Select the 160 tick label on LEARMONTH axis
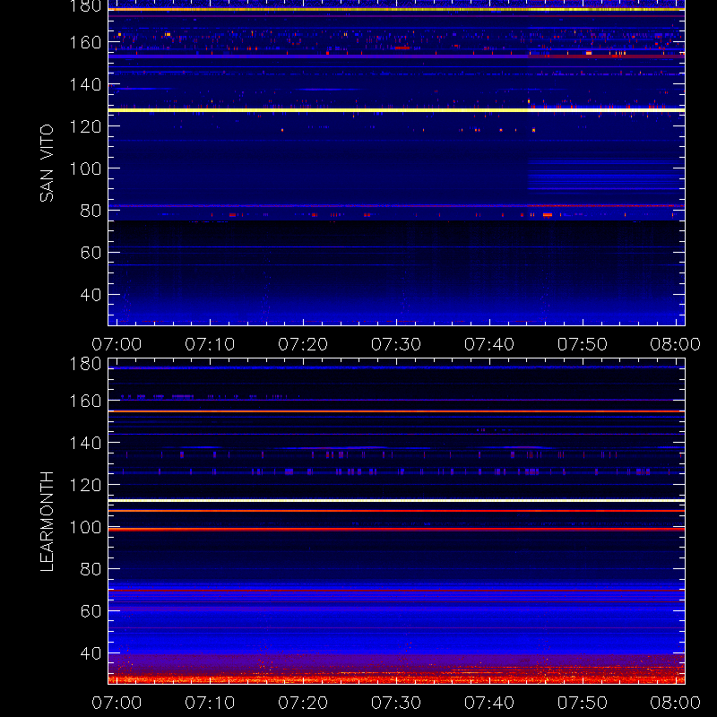This screenshot has height=717, width=717. click(x=85, y=401)
